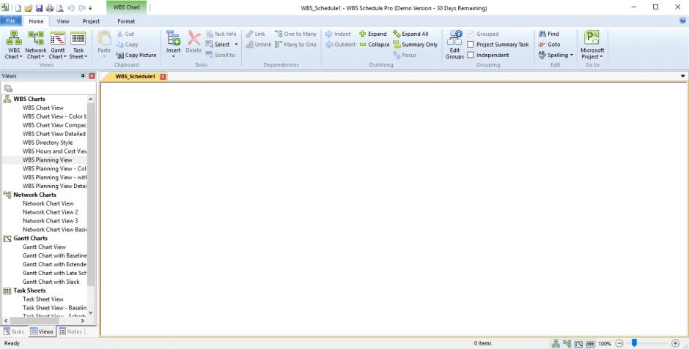Image resolution: width=689 pixels, height=349 pixels.
Task: Click Expand All in Outlining
Action: 410,34
